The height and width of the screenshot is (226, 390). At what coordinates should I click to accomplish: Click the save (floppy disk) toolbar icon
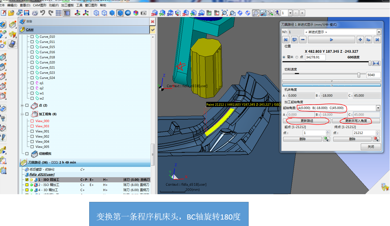27,13
